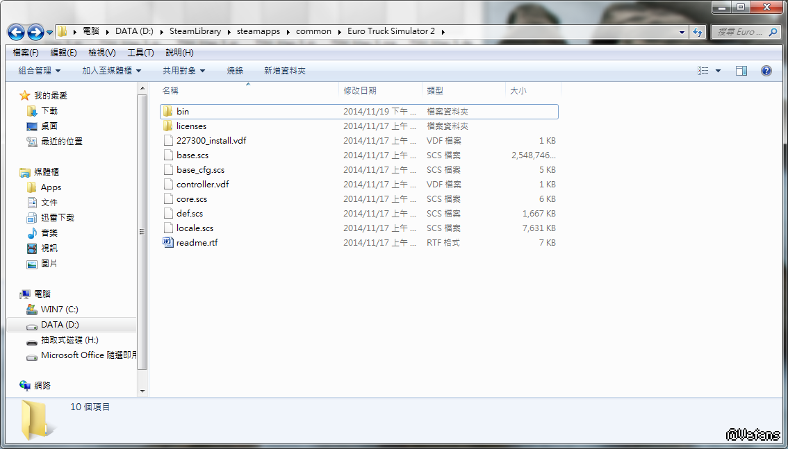Select 我的最愛 in navigation pane

click(x=50, y=95)
